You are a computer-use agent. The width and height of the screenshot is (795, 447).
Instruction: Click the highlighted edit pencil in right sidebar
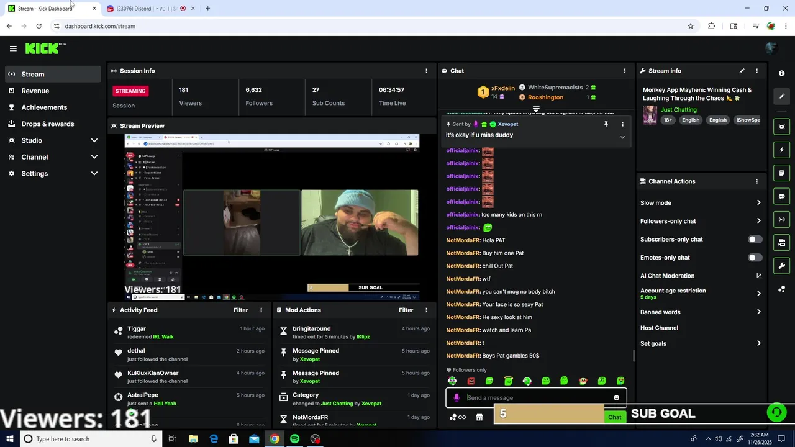click(781, 96)
